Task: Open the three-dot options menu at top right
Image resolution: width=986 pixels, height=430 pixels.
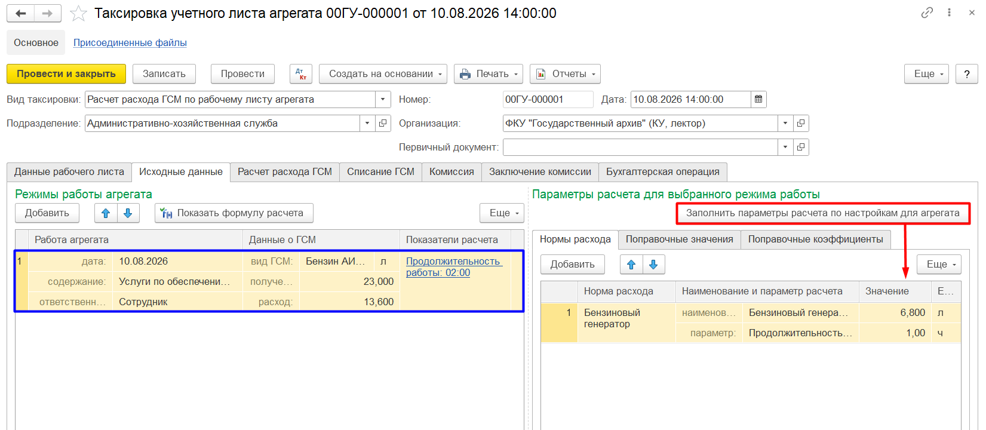Action: 949,13
